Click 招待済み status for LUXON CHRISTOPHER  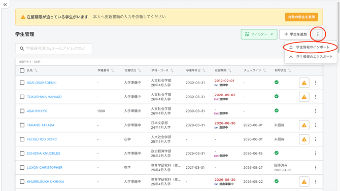(x=281, y=165)
